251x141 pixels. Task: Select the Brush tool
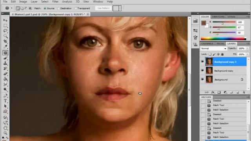5,58
